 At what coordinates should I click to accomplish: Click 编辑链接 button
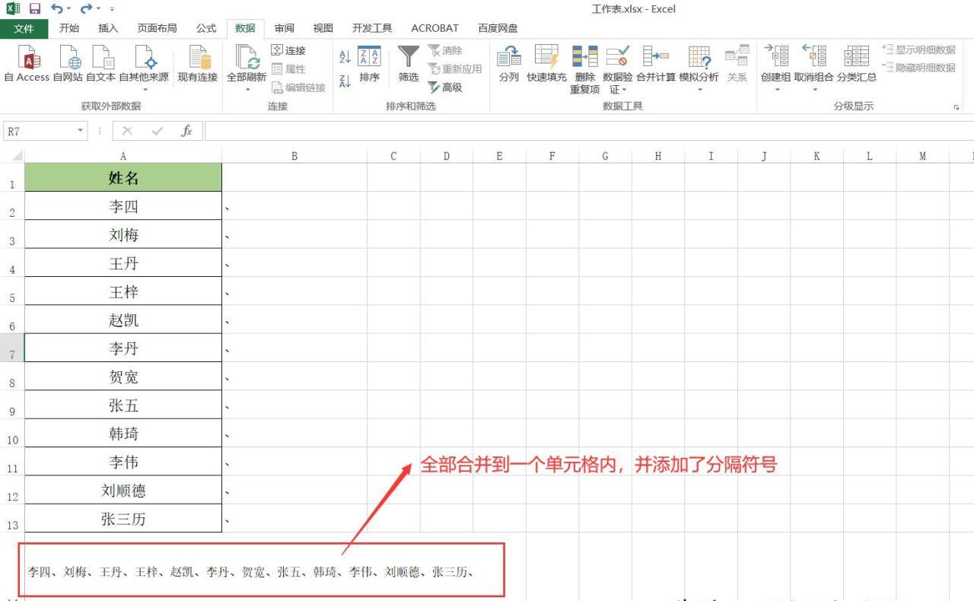coord(298,87)
